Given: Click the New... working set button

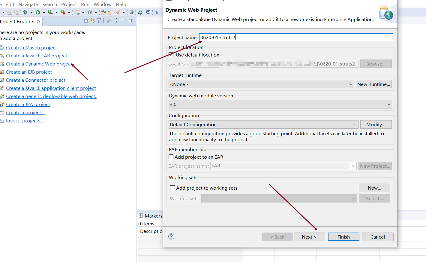Looking at the screenshot, I should (374, 188).
